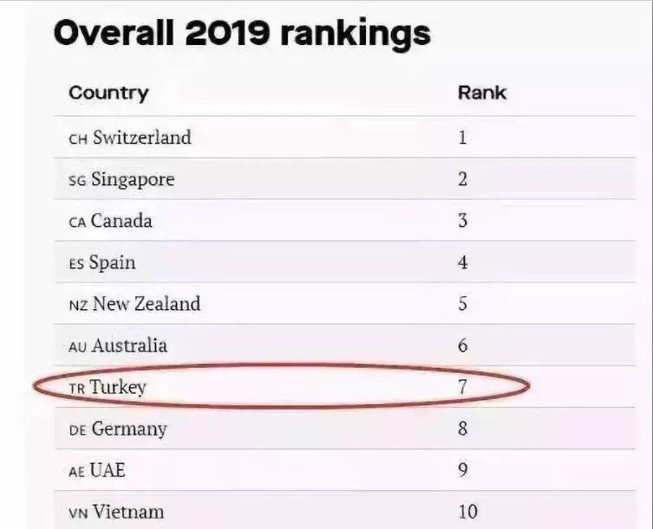The height and width of the screenshot is (529, 653).
Task: Click the SG country code label
Action: [x=77, y=180]
